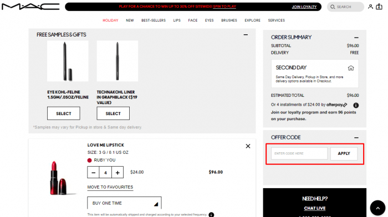Open the Brushes menu
This screenshot has width=388, height=217.
click(229, 20)
